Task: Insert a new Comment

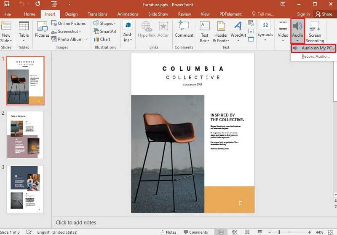Action: coord(184,30)
